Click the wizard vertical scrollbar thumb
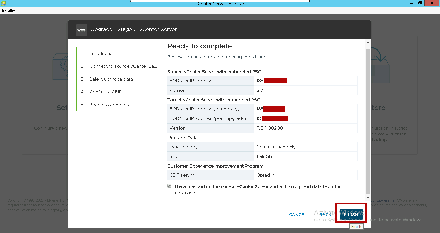 click(368, 121)
